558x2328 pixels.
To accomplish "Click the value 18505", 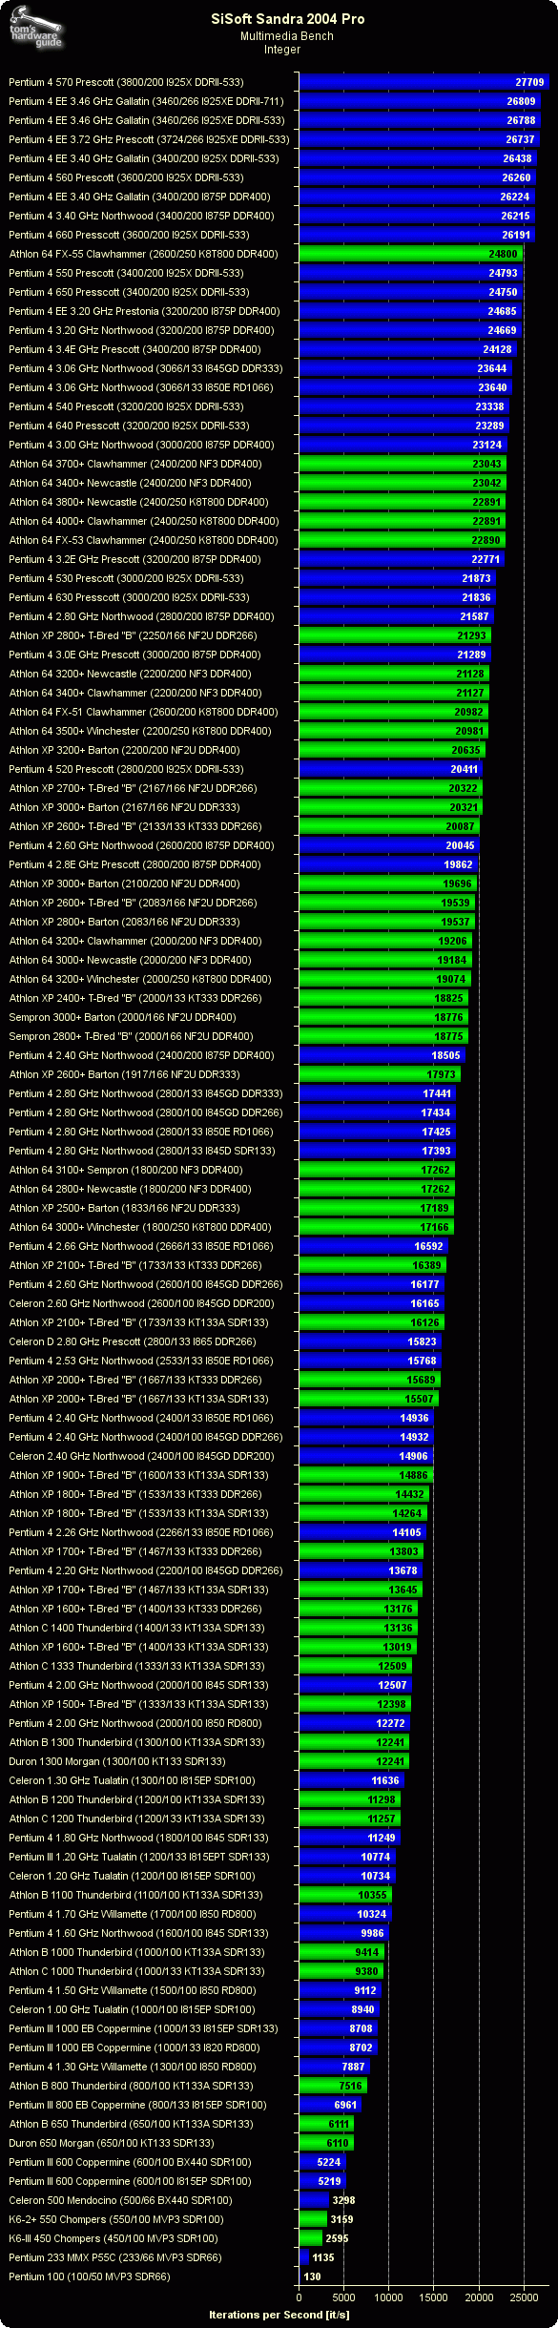I will 446,1055.
